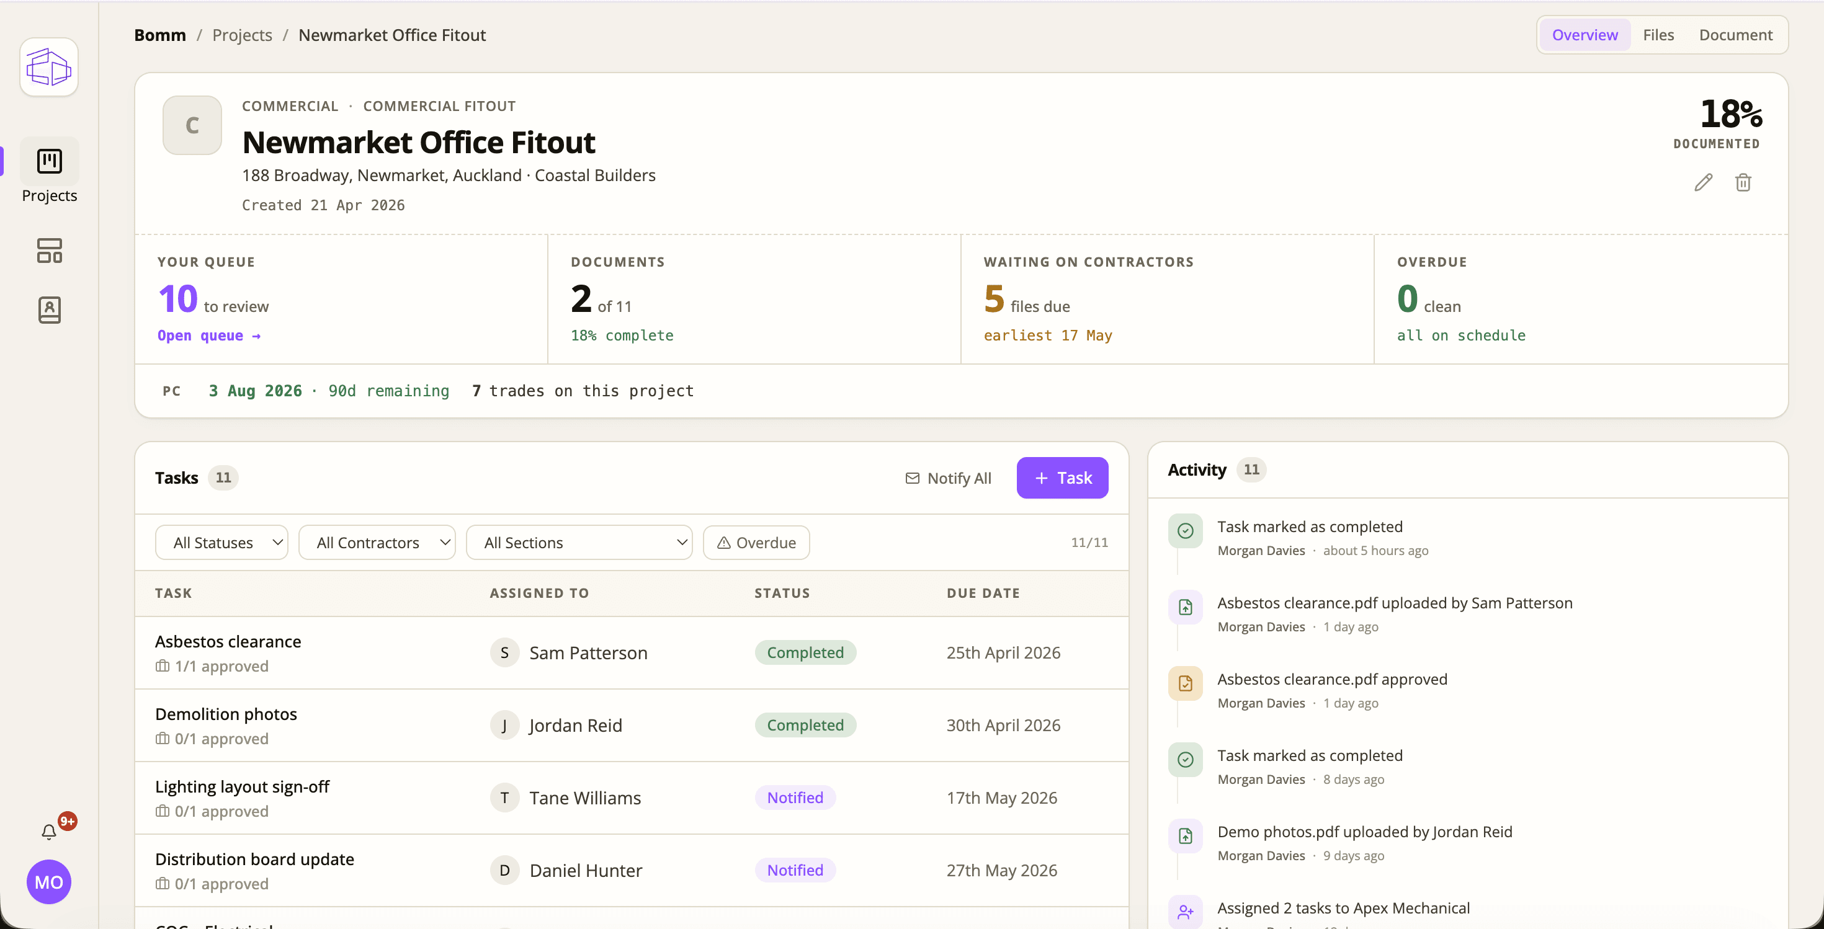Go to Bomm in breadcrumb
Viewport: 1824px width, 929px height.
click(160, 35)
